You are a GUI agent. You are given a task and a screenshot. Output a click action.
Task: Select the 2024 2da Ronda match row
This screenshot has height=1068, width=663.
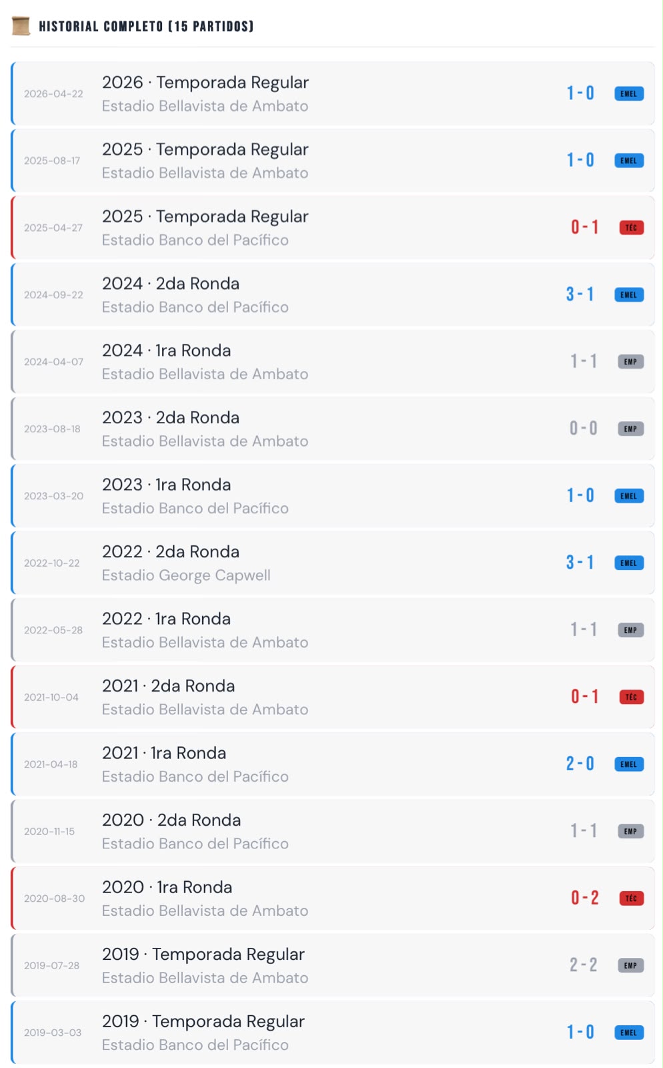point(332,295)
